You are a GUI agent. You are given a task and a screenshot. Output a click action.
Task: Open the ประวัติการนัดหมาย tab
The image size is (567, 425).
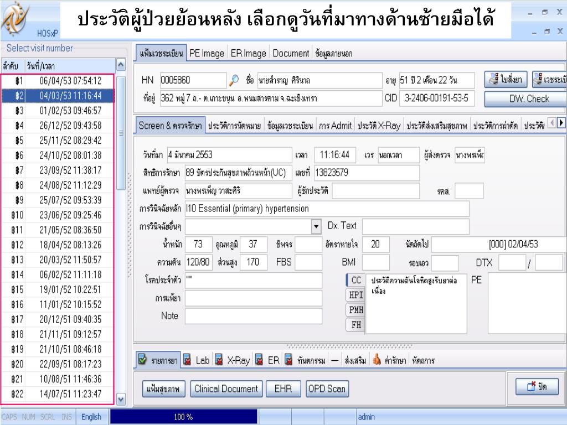click(x=234, y=126)
